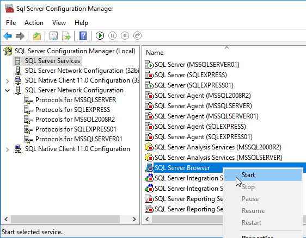
Task: Open the Action menu
Action: (x=34, y=23)
